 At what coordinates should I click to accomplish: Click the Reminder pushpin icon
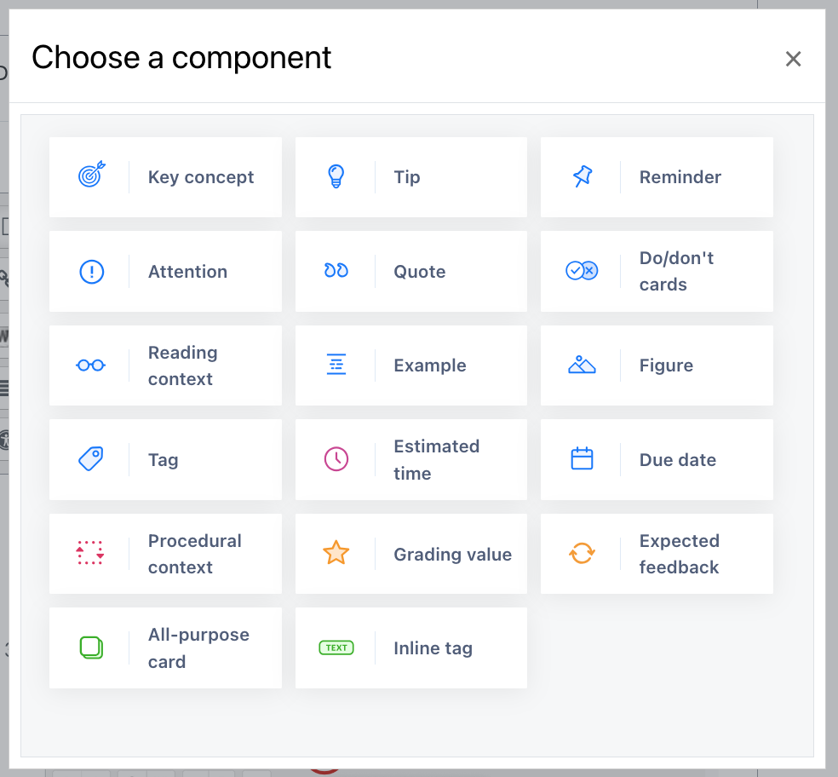pyautogui.click(x=582, y=176)
